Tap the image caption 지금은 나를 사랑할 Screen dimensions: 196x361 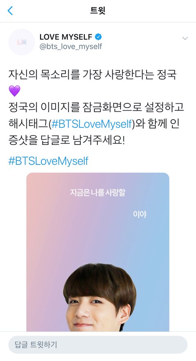point(98,192)
